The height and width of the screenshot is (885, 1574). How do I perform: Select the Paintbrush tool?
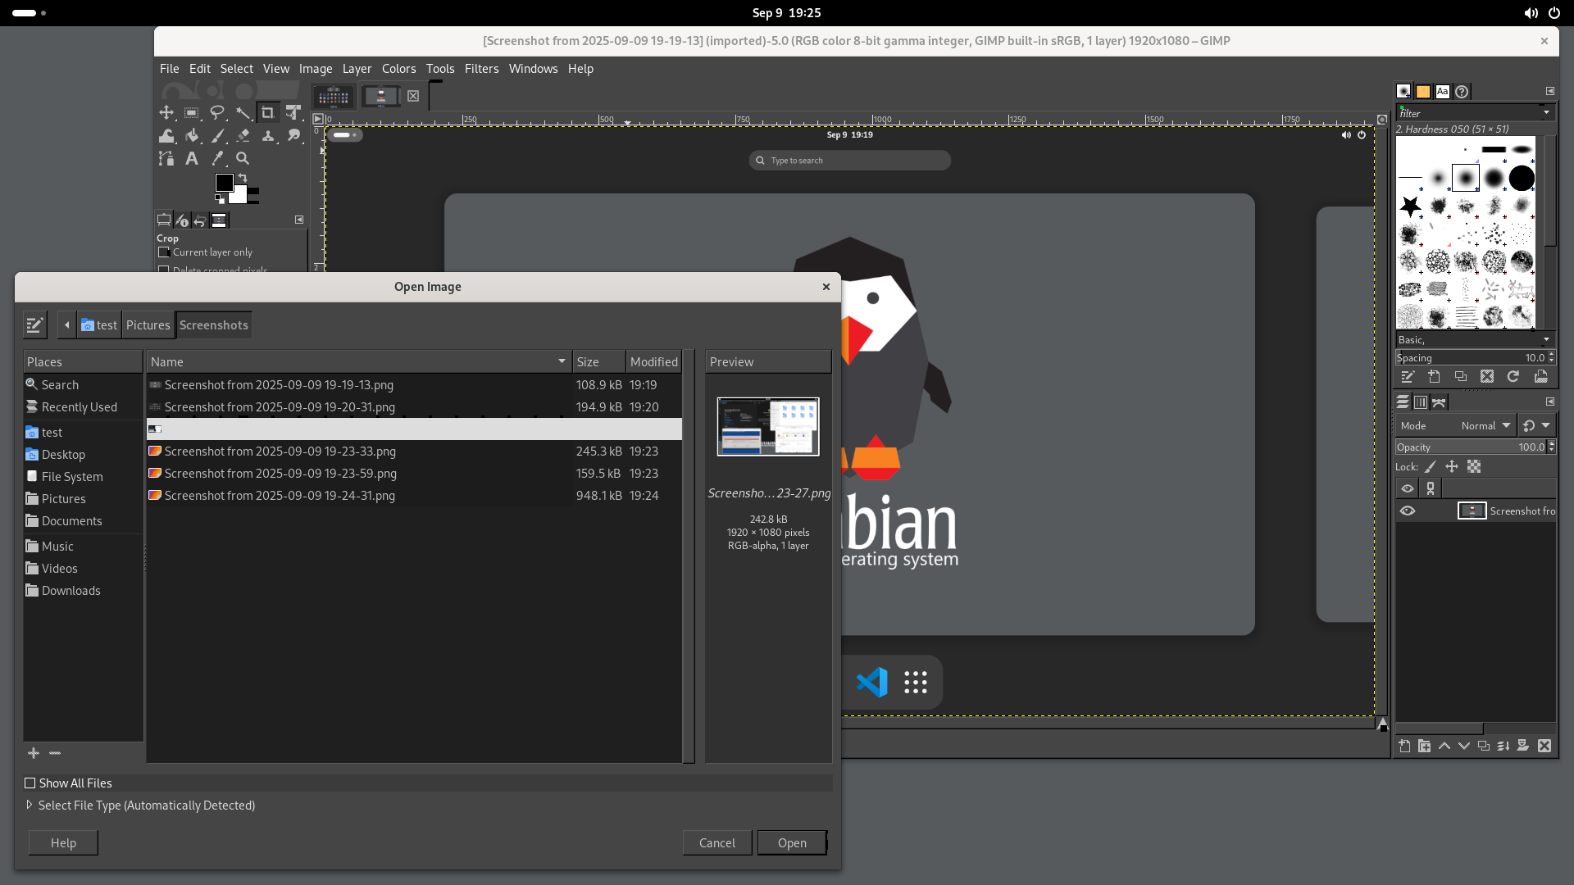(x=217, y=135)
